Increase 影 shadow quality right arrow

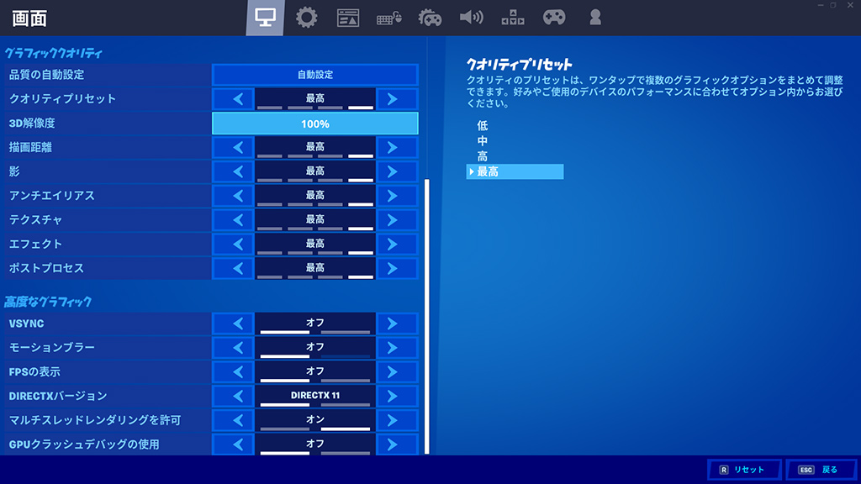[397, 171]
